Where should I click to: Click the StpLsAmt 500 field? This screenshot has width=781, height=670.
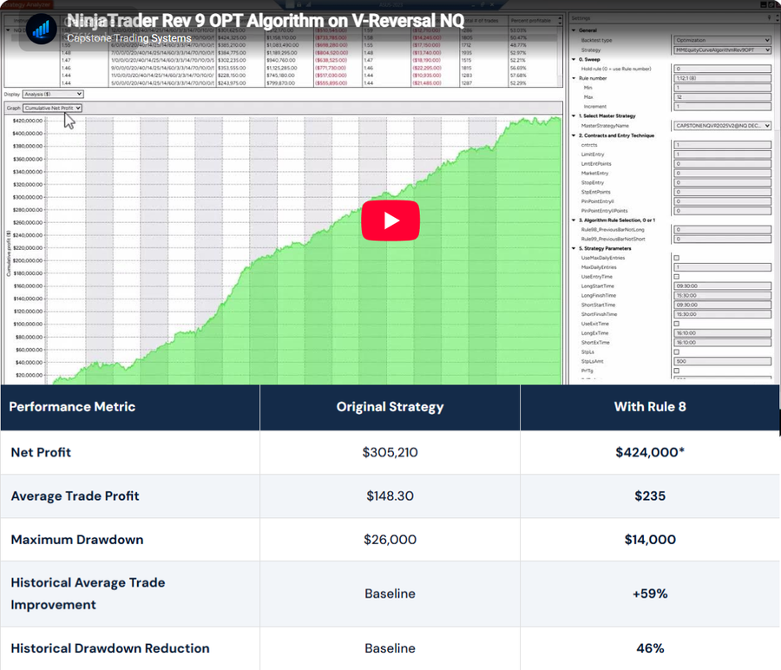point(722,361)
